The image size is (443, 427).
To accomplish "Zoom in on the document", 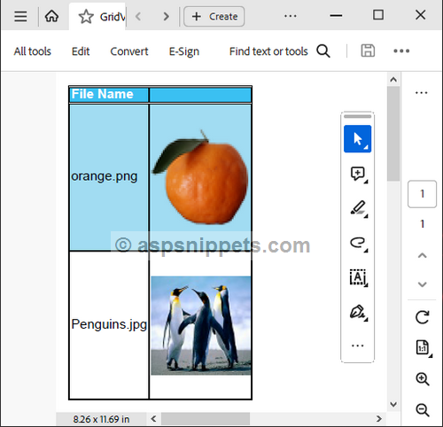I will pos(423,379).
